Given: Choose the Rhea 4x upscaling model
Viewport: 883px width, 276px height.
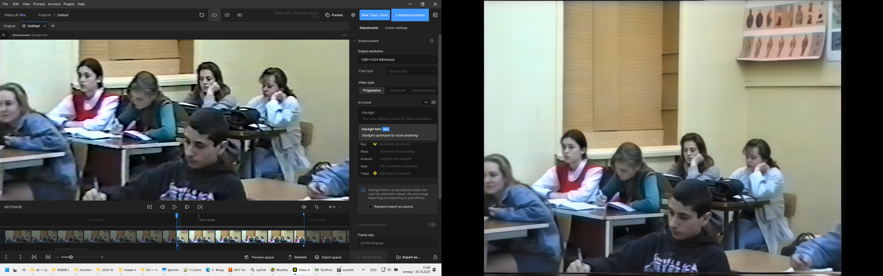Looking at the screenshot, I should pos(398,152).
